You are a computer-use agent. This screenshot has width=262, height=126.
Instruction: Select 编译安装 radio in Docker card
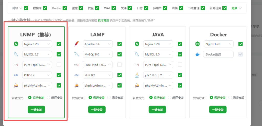(x=230, y=97)
